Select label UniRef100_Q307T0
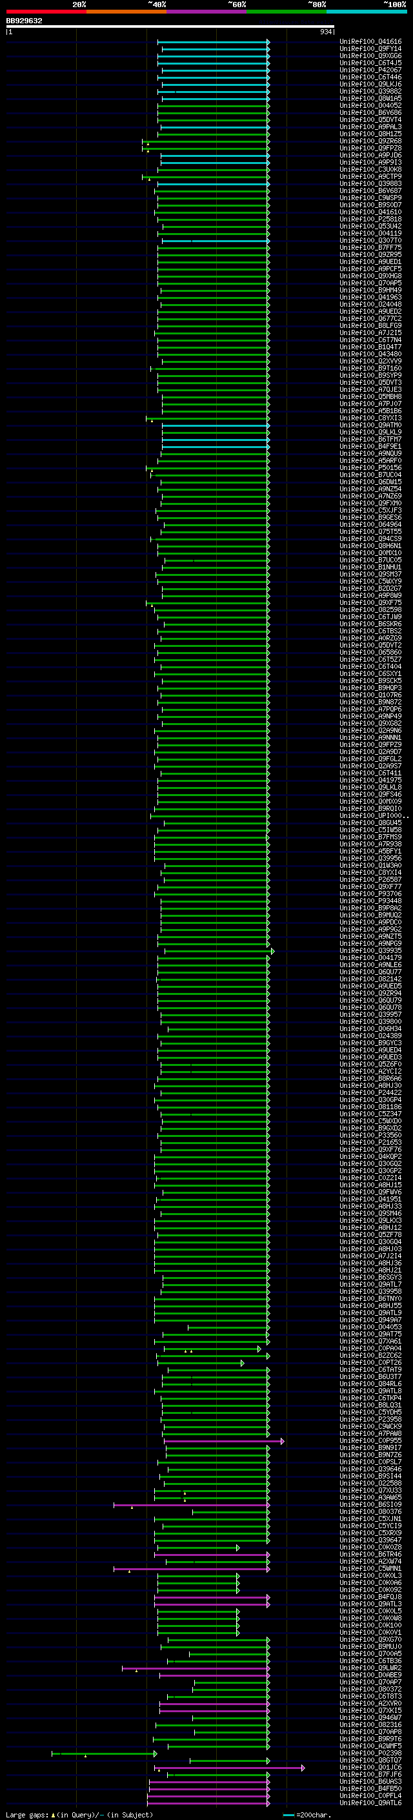 point(370,241)
